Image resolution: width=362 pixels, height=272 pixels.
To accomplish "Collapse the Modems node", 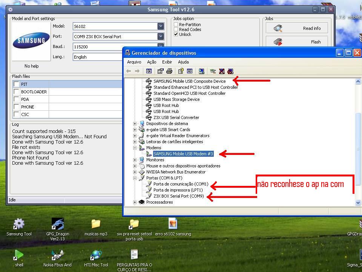I will pyautogui.click(x=135, y=148).
